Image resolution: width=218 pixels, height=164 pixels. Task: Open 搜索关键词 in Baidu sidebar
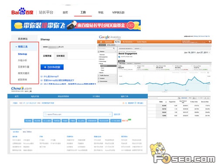pyautogui.click(x=24, y=73)
